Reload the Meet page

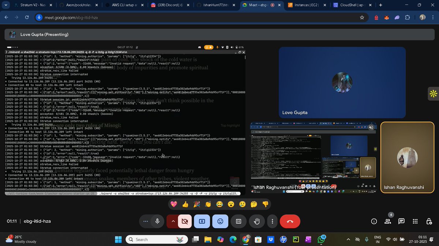coord(27,17)
